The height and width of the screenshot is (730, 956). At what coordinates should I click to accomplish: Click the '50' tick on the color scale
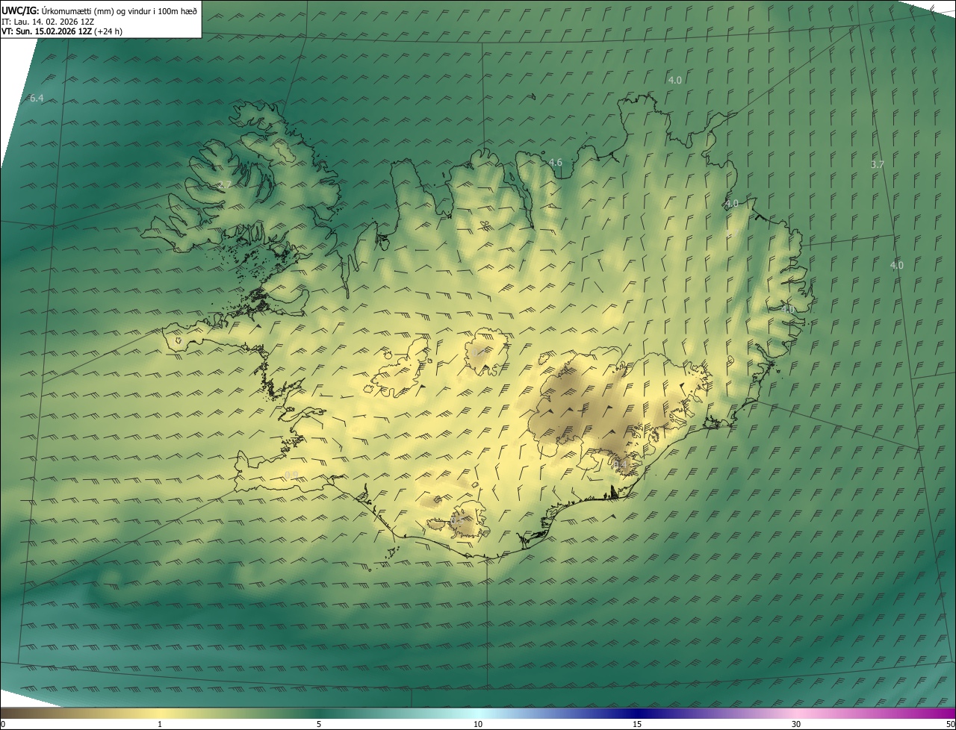point(950,724)
